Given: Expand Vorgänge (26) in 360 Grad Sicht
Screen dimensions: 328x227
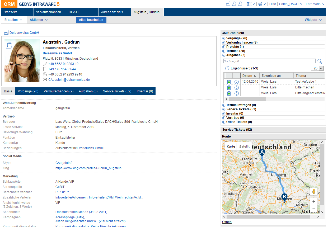Looking at the screenshot, I should (x=224, y=38).
